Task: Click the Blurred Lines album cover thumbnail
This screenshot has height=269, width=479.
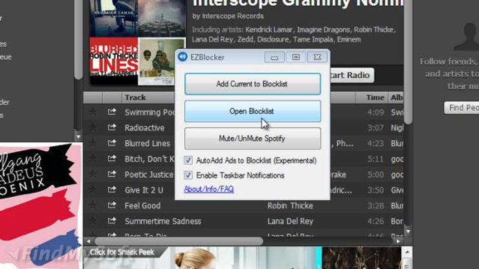Action: [114, 61]
